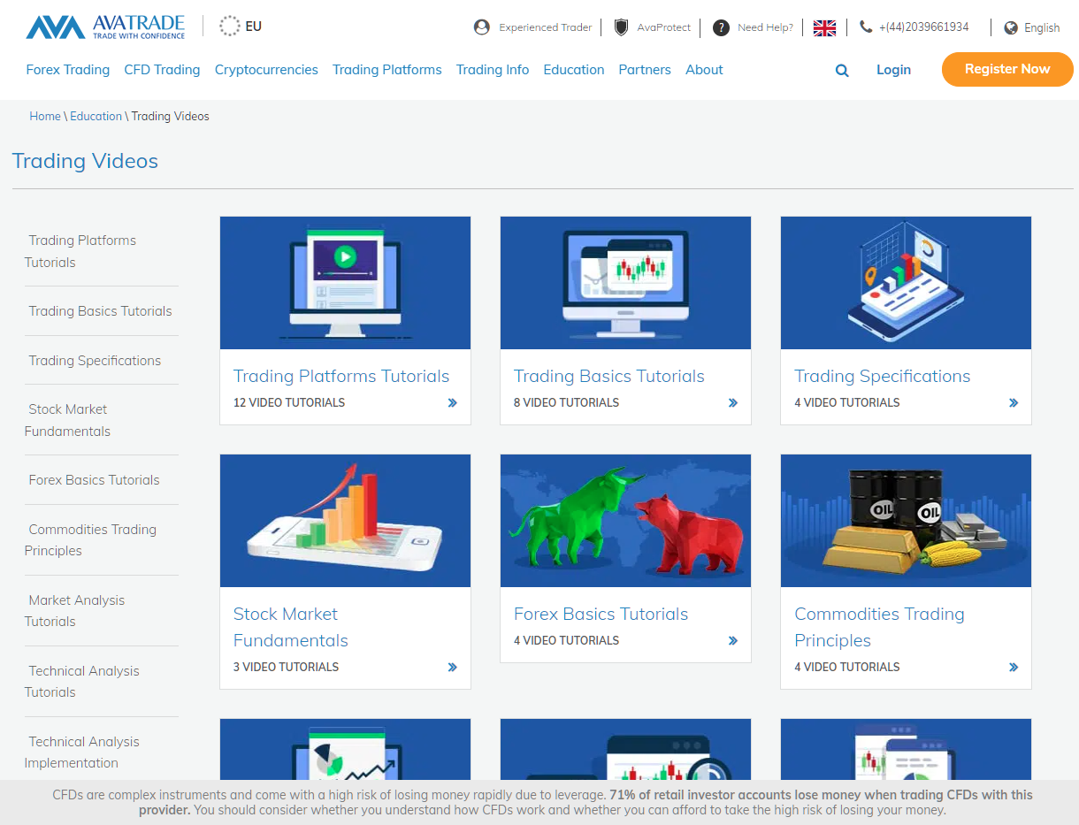1079x825 pixels.
Task: Click the Stock Market Fundamentals card title
Action: point(291,627)
